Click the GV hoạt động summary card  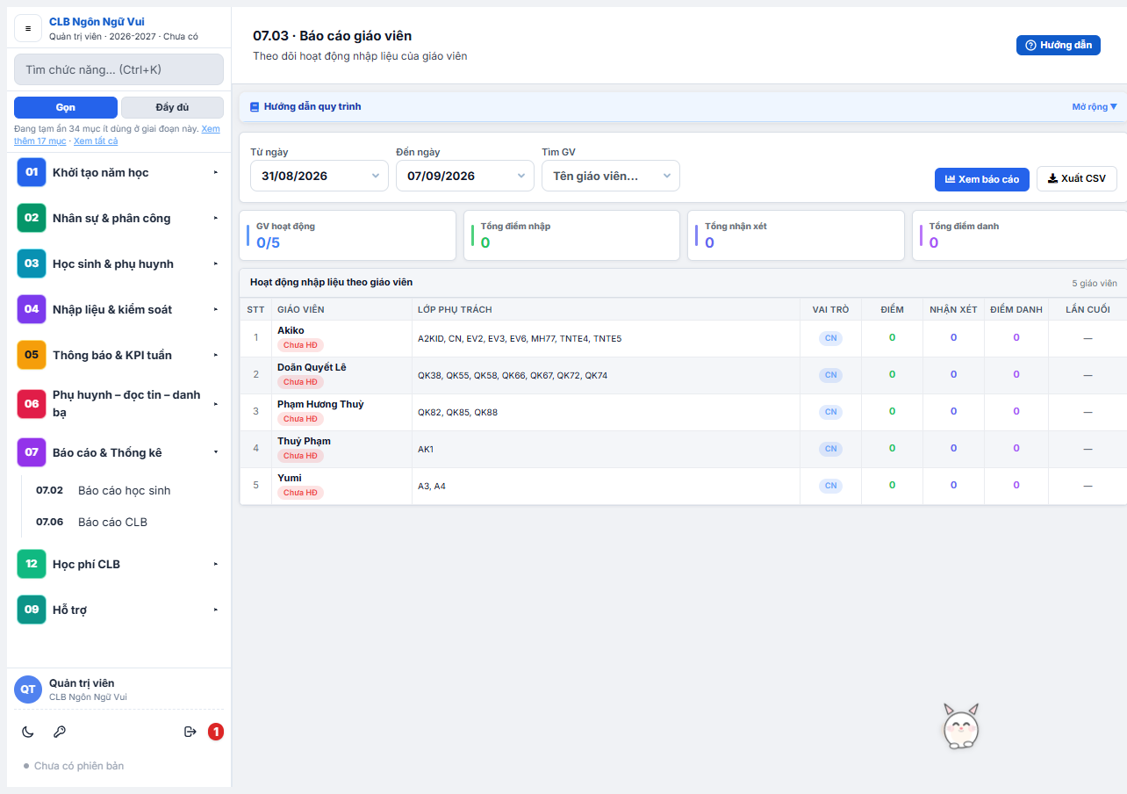[348, 235]
